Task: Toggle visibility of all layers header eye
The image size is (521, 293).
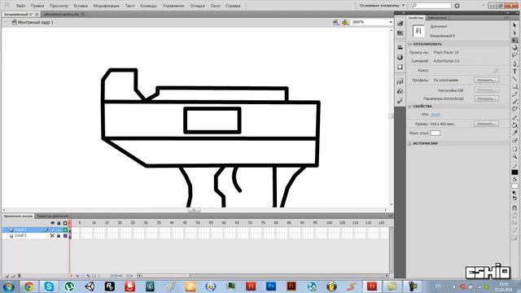Action: [x=52, y=223]
